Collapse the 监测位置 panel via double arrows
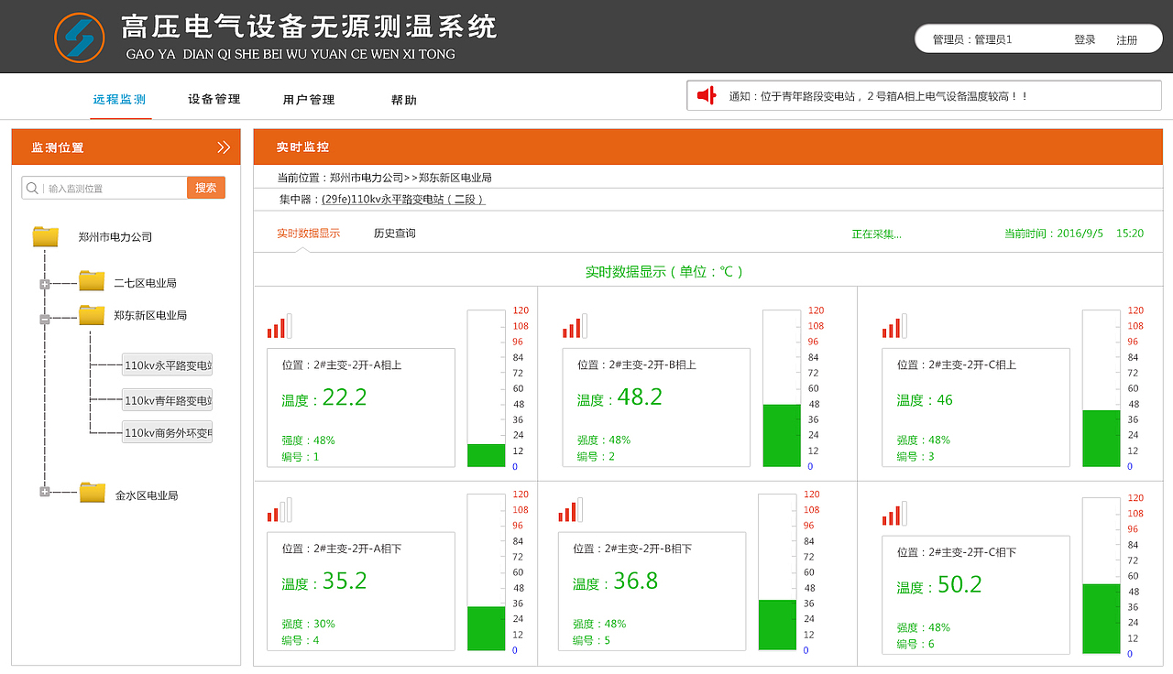This screenshot has height=674, width=1173. click(x=223, y=147)
